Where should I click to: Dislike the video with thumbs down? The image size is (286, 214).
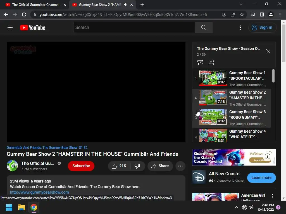[137, 166]
